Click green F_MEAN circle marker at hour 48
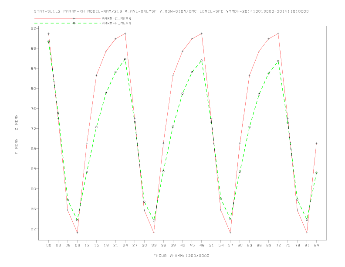 tap(202, 60)
